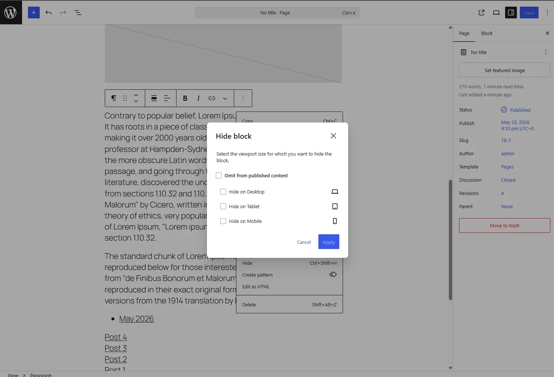
Task: Redo the change
Action: (63, 13)
